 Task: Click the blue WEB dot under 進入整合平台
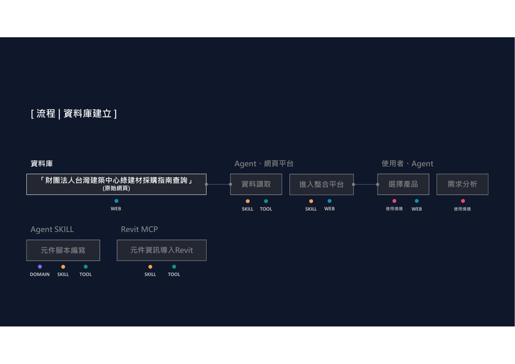click(x=329, y=201)
